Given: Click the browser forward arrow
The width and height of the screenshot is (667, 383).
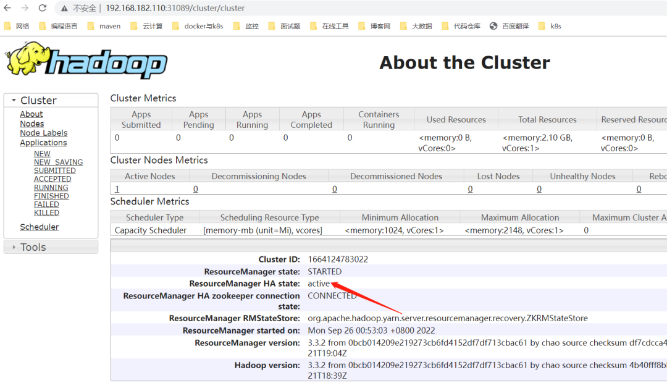Looking at the screenshot, I should (25, 8).
